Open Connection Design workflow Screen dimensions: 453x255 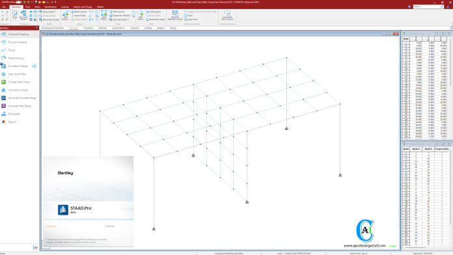(20, 90)
